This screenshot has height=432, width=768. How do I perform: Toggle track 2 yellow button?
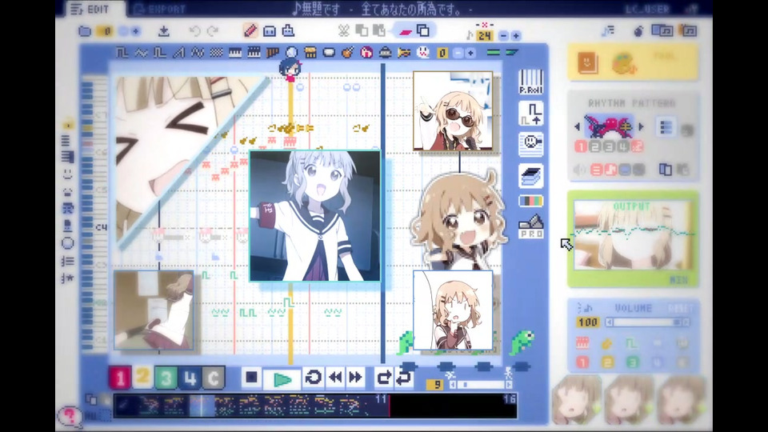click(142, 377)
